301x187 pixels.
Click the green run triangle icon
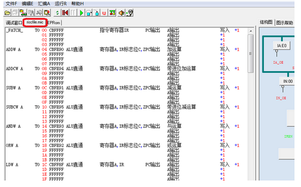(x=81, y=13)
